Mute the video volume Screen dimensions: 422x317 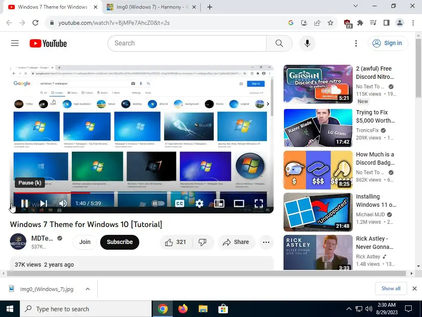point(63,203)
